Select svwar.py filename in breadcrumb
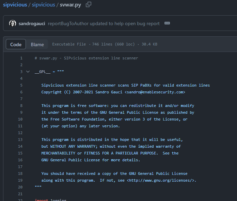The image size is (237, 201). [x=70, y=5]
